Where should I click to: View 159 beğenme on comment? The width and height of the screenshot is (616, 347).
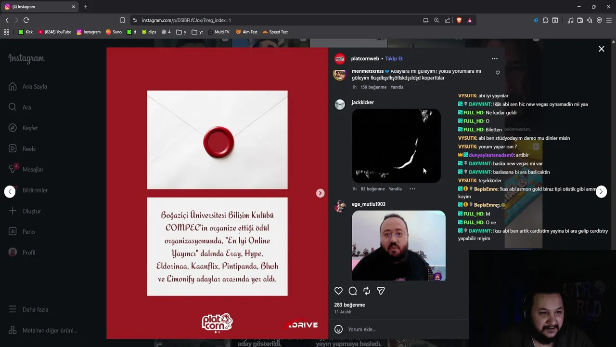tap(373, 87)
